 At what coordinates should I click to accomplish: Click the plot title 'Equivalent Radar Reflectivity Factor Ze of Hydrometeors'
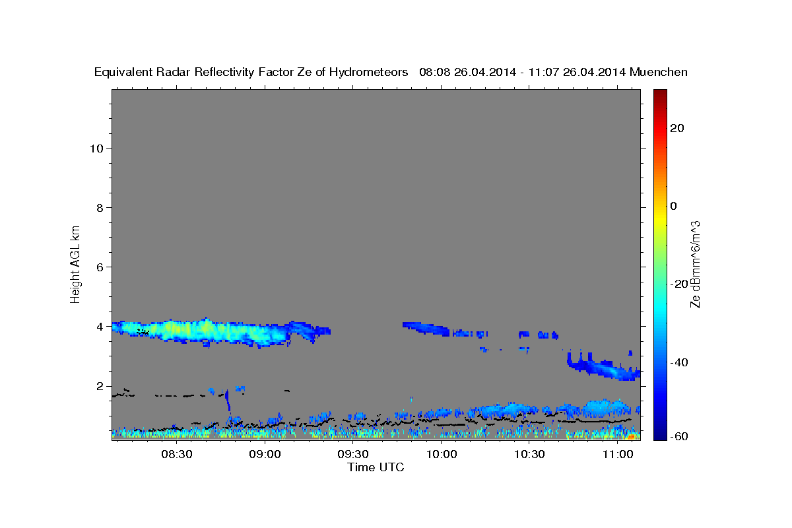[251, 73]
